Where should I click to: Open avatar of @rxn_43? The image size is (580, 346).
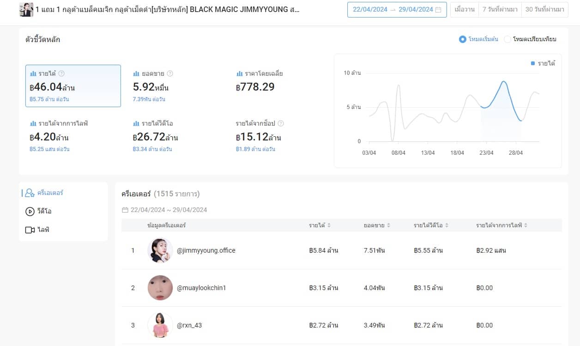pos(160,325)
